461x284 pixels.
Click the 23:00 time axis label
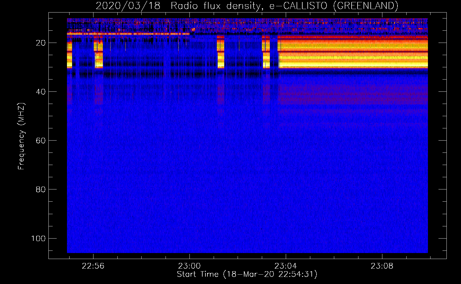click(189, 266)
